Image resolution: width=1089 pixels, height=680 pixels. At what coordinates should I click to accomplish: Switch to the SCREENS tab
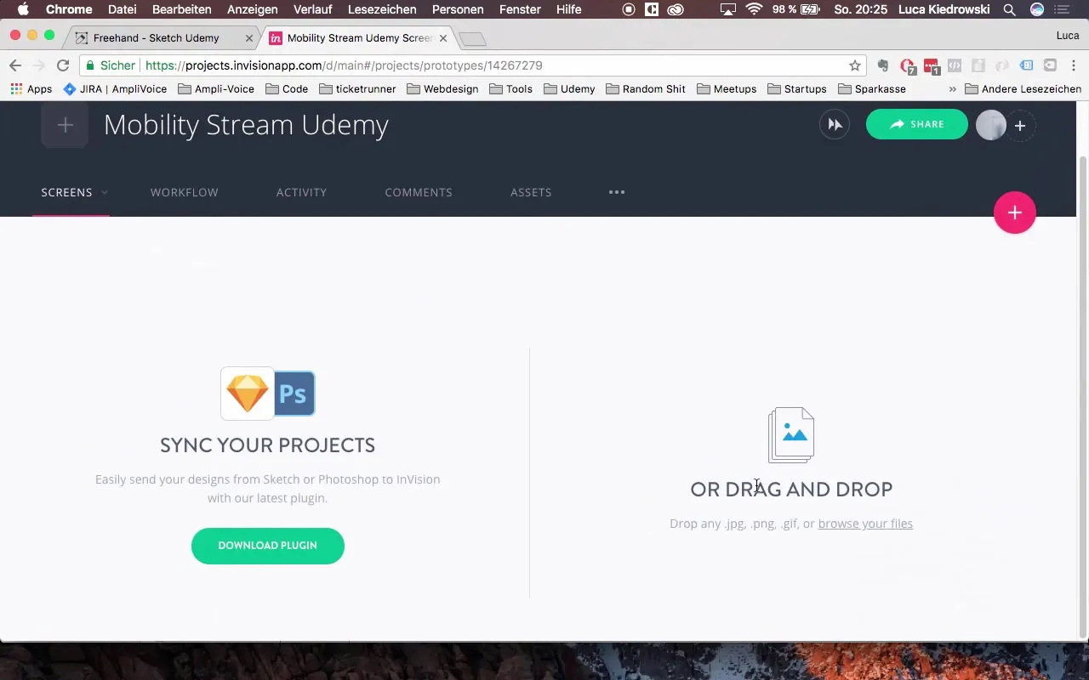coord(66,192)
